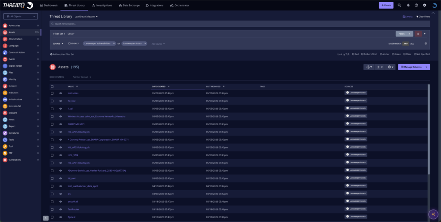Preview the SHARP MX-5071 row via eye icon

coord(60,124)
